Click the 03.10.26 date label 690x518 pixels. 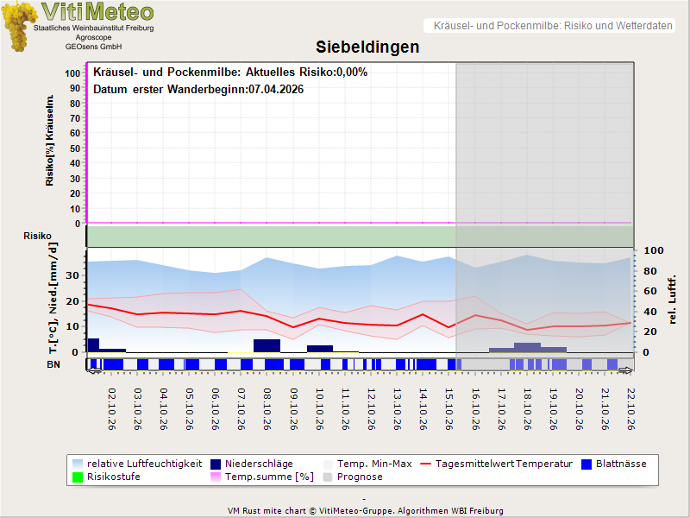138,409
